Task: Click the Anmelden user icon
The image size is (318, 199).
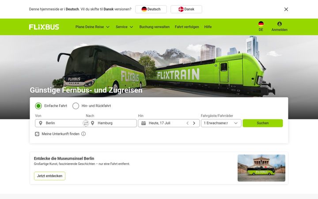Action: (280, 24)
